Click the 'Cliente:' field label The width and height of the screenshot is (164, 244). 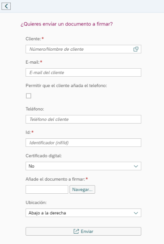coord(33,39)
